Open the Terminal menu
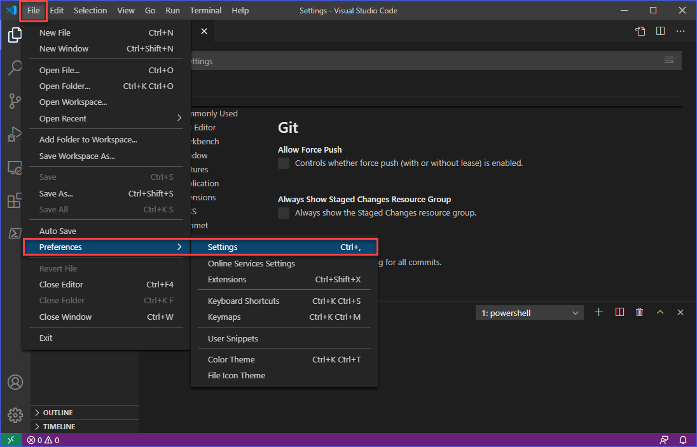This screenshot has width=697, height=447. click(205, 10)
